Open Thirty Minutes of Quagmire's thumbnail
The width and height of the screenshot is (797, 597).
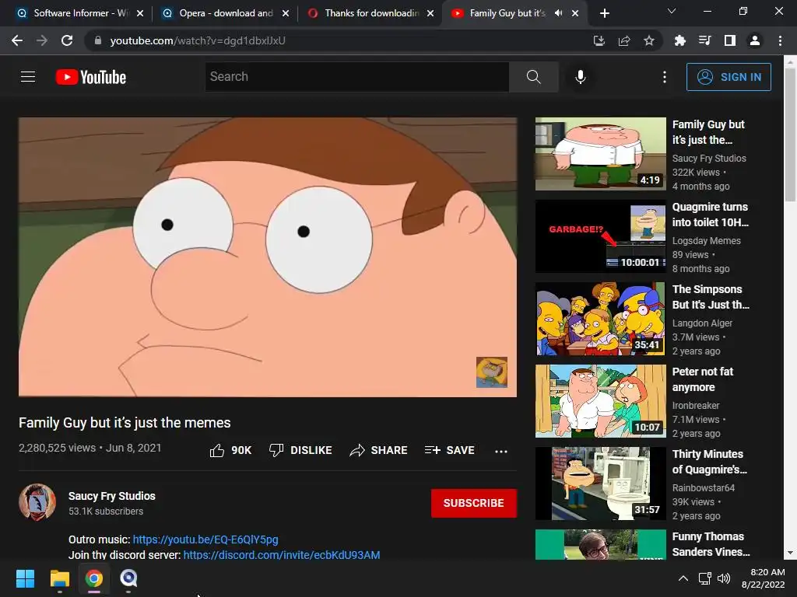[x=600, y=484]
